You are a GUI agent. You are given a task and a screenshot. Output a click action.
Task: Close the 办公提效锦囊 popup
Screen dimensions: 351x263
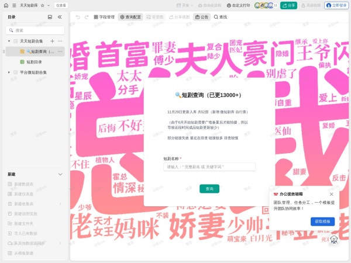point(331,194)
